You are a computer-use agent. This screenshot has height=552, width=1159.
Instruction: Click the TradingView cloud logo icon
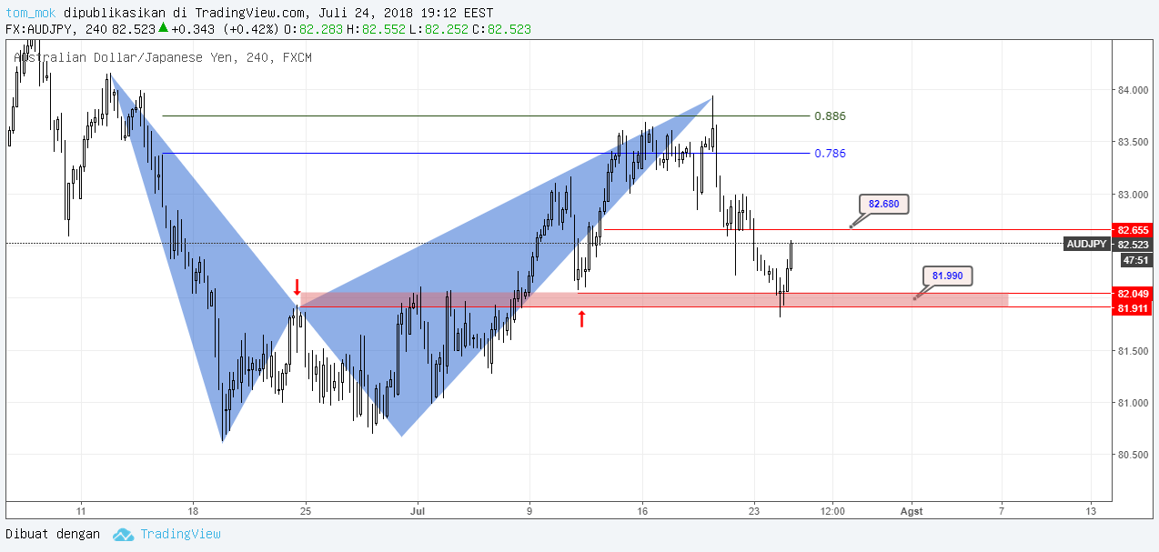click(x=123, y=535)
